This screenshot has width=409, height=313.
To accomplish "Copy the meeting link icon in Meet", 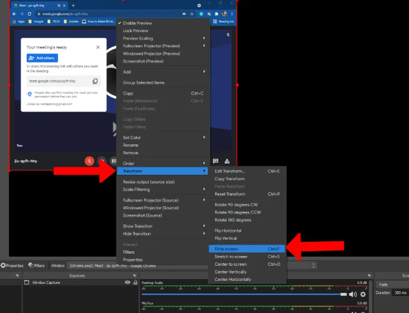I will pyautogui.click(x=95, y=81).
